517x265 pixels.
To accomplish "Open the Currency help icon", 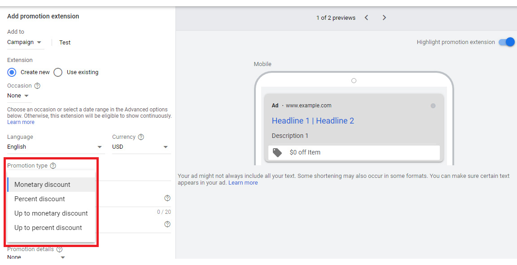I will click(141, 137).
